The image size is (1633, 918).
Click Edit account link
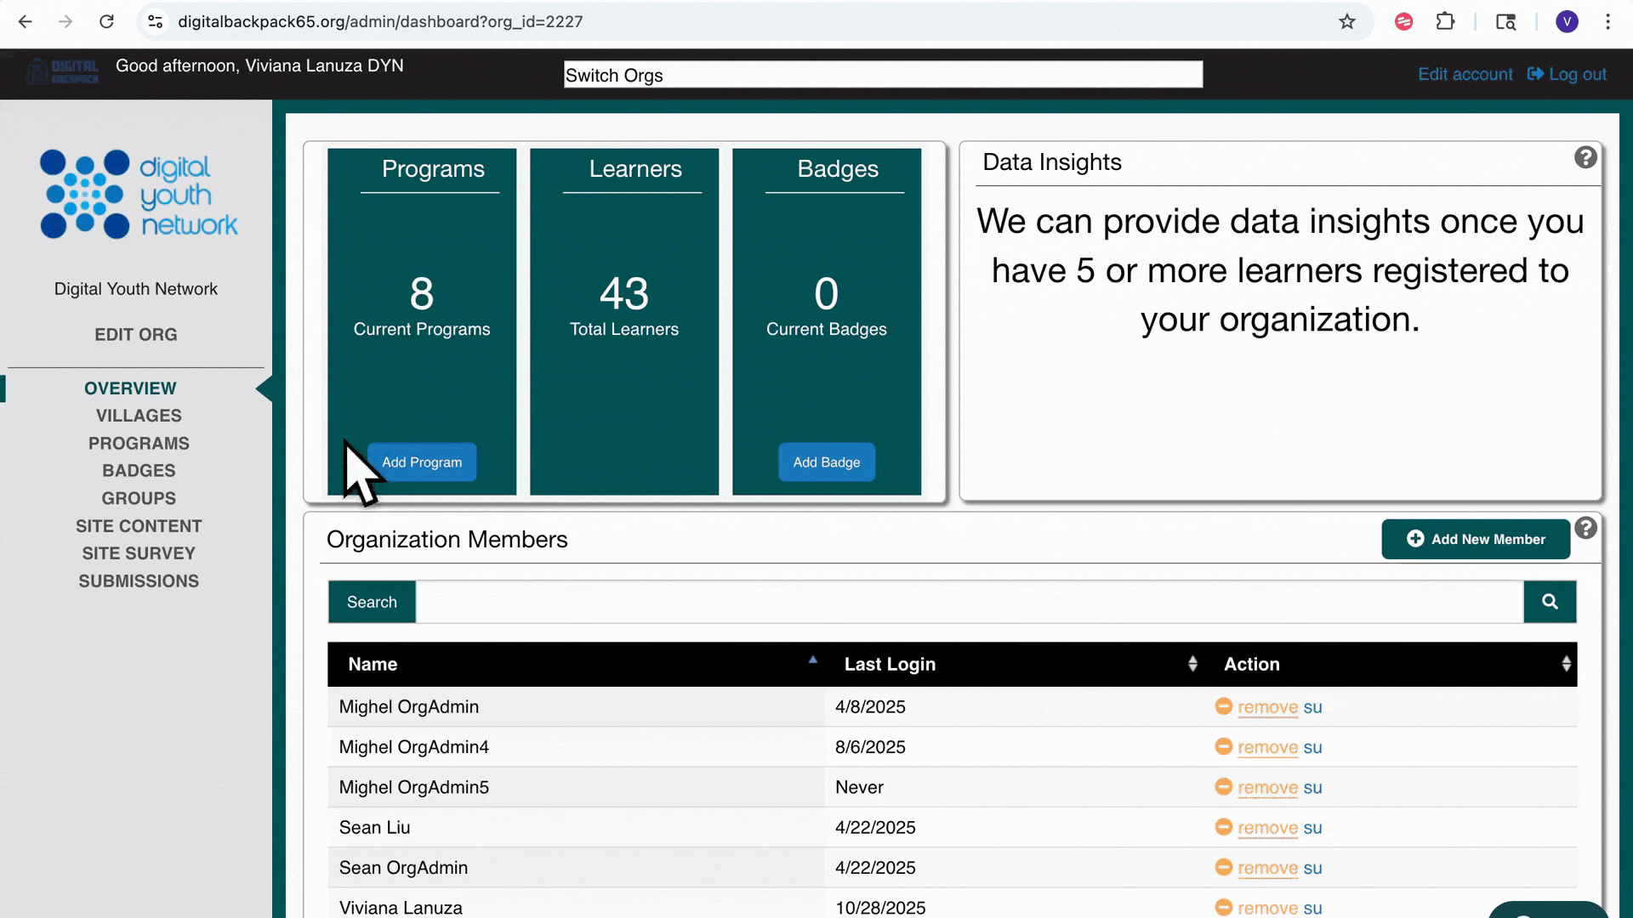tap(1465, 74)
